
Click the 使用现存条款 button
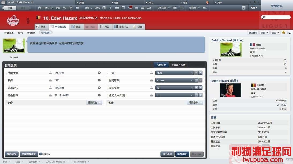click(x=29, y=154)
